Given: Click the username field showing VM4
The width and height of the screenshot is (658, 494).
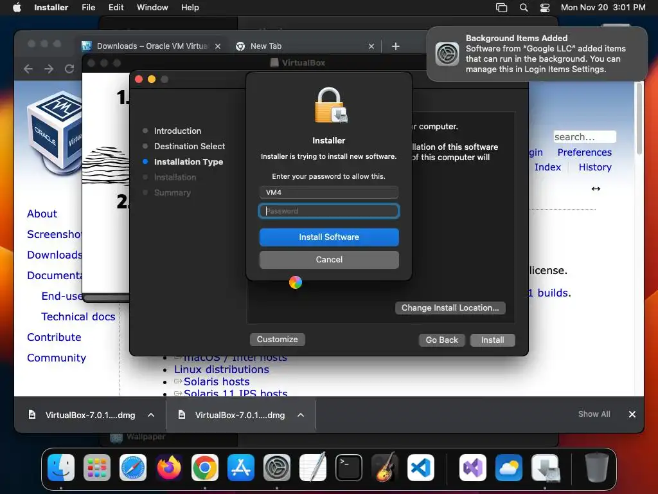Looking at the screenshot, I should click(x=329, y=192).
